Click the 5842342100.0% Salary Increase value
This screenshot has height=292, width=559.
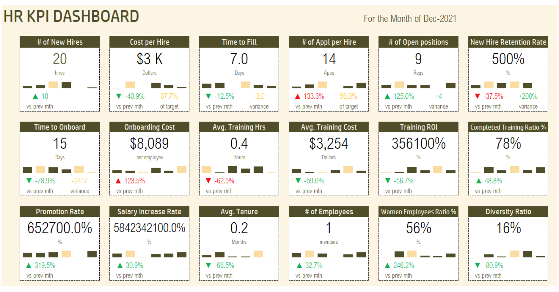tap(149, 228)
